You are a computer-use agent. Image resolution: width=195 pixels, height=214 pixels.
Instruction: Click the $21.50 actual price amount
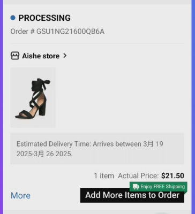172,176
